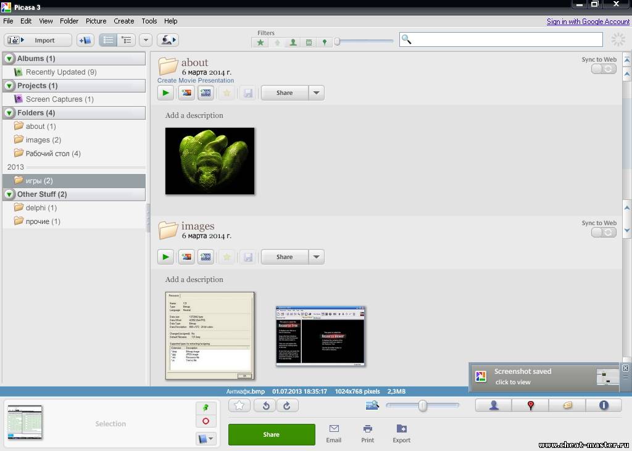Viewport: 632px width, 451px height.
Task: Toggle Sync to Web for images folder
Action: [x=603, y=233]
